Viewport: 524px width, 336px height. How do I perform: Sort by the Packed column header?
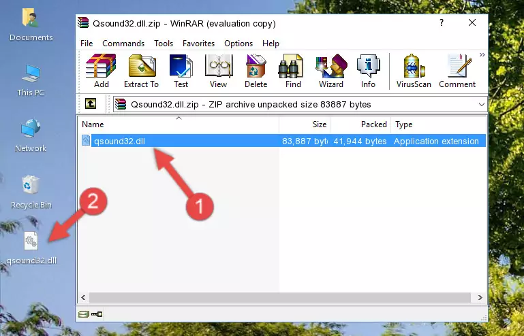tap(360, 124)
